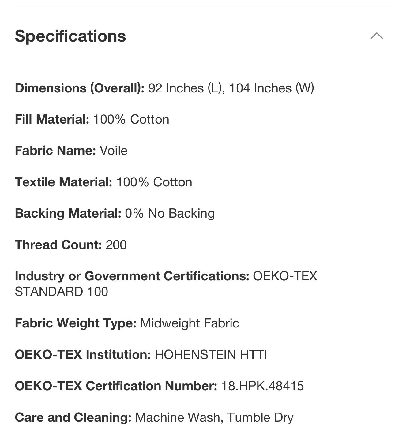395x441 pixels.
Task: Click Industry or Government Certifications label
Action: (132, 276)
